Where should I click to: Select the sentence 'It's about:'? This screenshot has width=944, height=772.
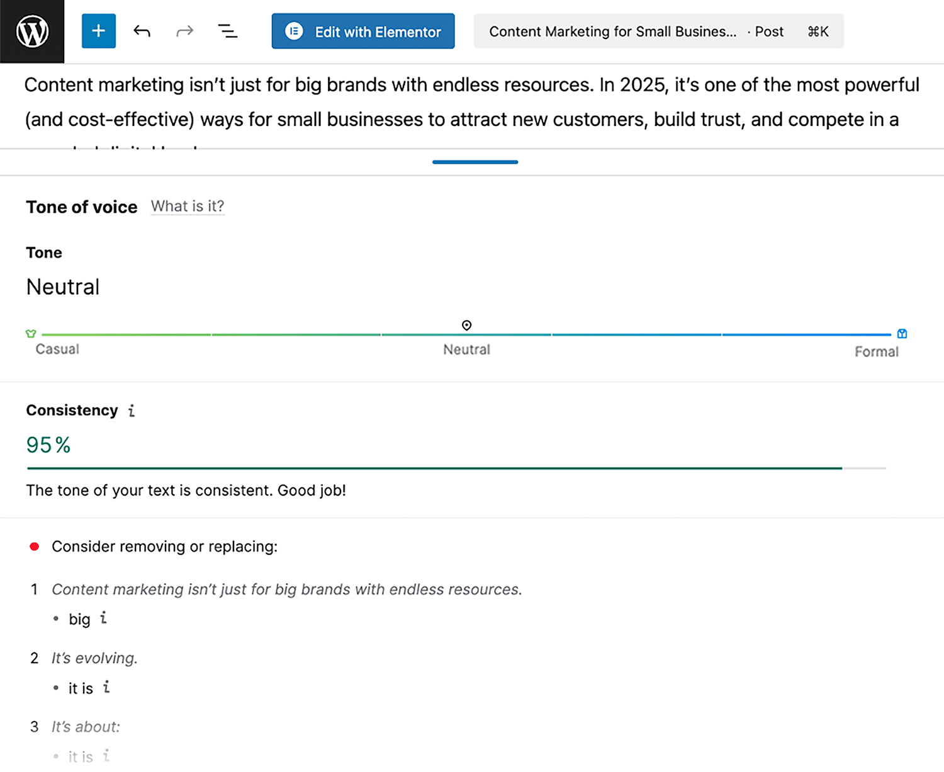[86, 727]
